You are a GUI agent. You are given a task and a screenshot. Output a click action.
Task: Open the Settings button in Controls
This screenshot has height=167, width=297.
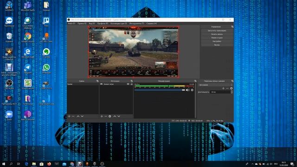[217, 41]
